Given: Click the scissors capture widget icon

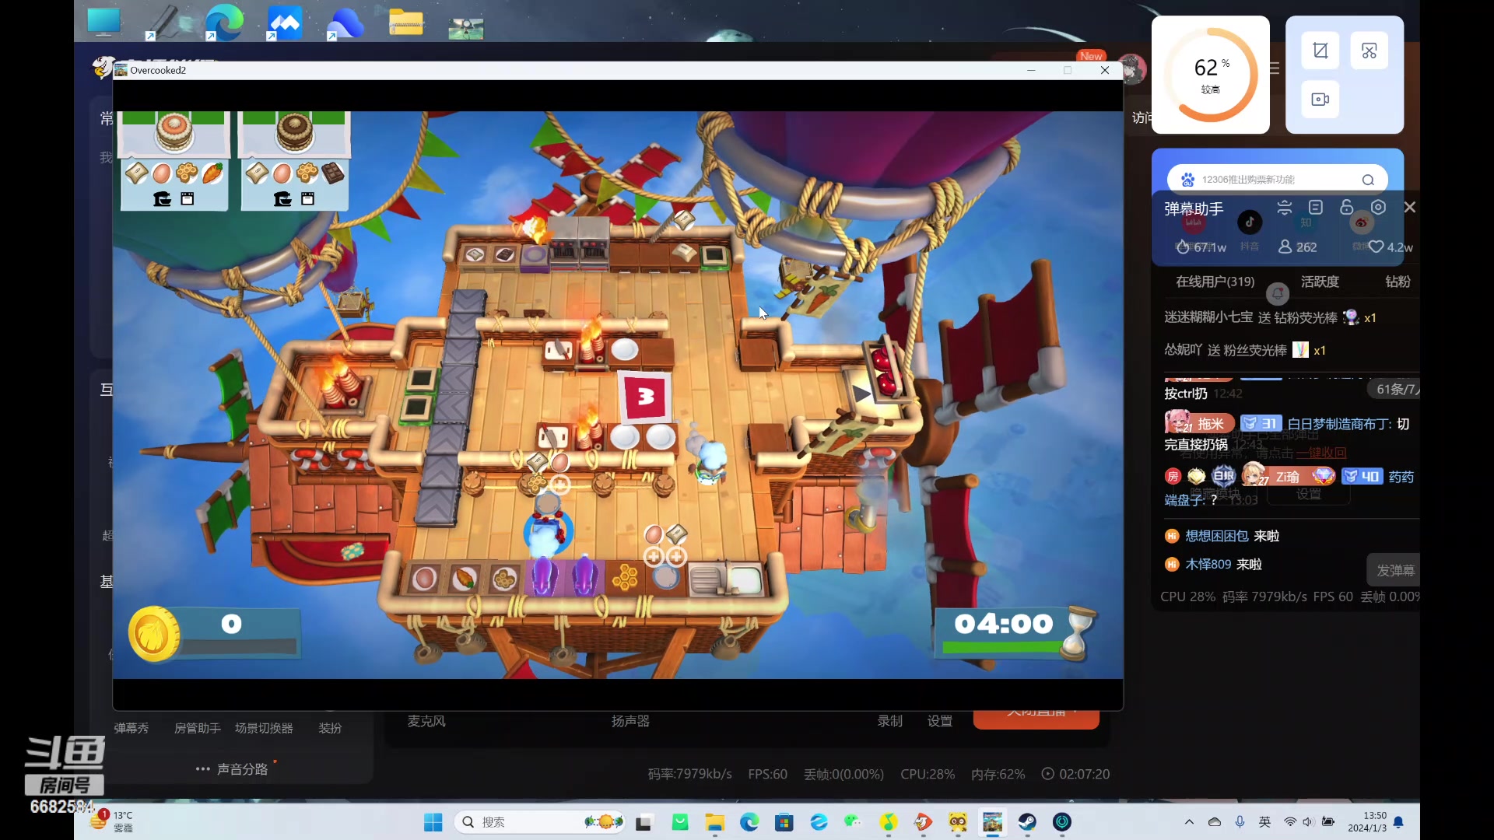Looking at the screenshot, I should point(1369,51).
